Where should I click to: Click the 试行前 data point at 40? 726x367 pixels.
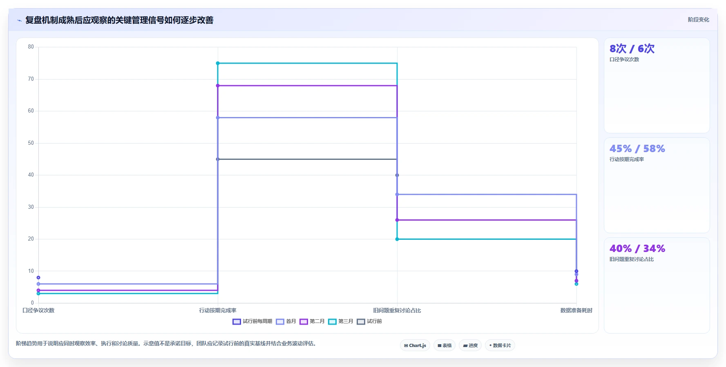[x=397, y=175]
